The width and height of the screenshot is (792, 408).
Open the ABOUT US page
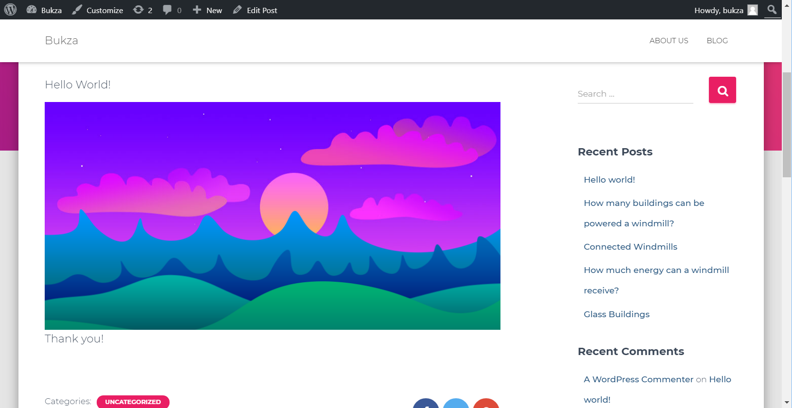[669, 41]
